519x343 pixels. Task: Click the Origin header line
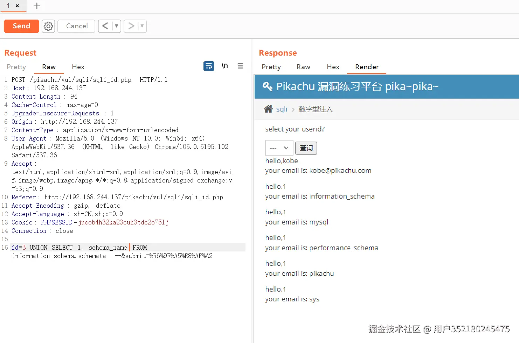tap(65, 122)
